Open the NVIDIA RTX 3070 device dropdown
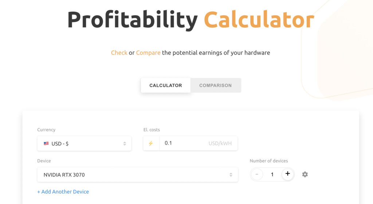Image resolution: width=373 pixels, height=204 pixels. click(x=137, y=175)
